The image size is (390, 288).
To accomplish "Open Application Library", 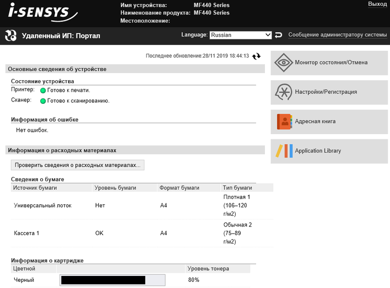I will pyautogui.click(x=329, y=151).
